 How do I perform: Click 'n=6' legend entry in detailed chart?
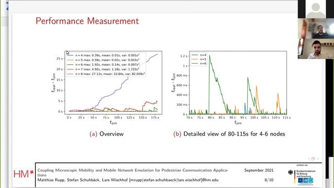199,64
